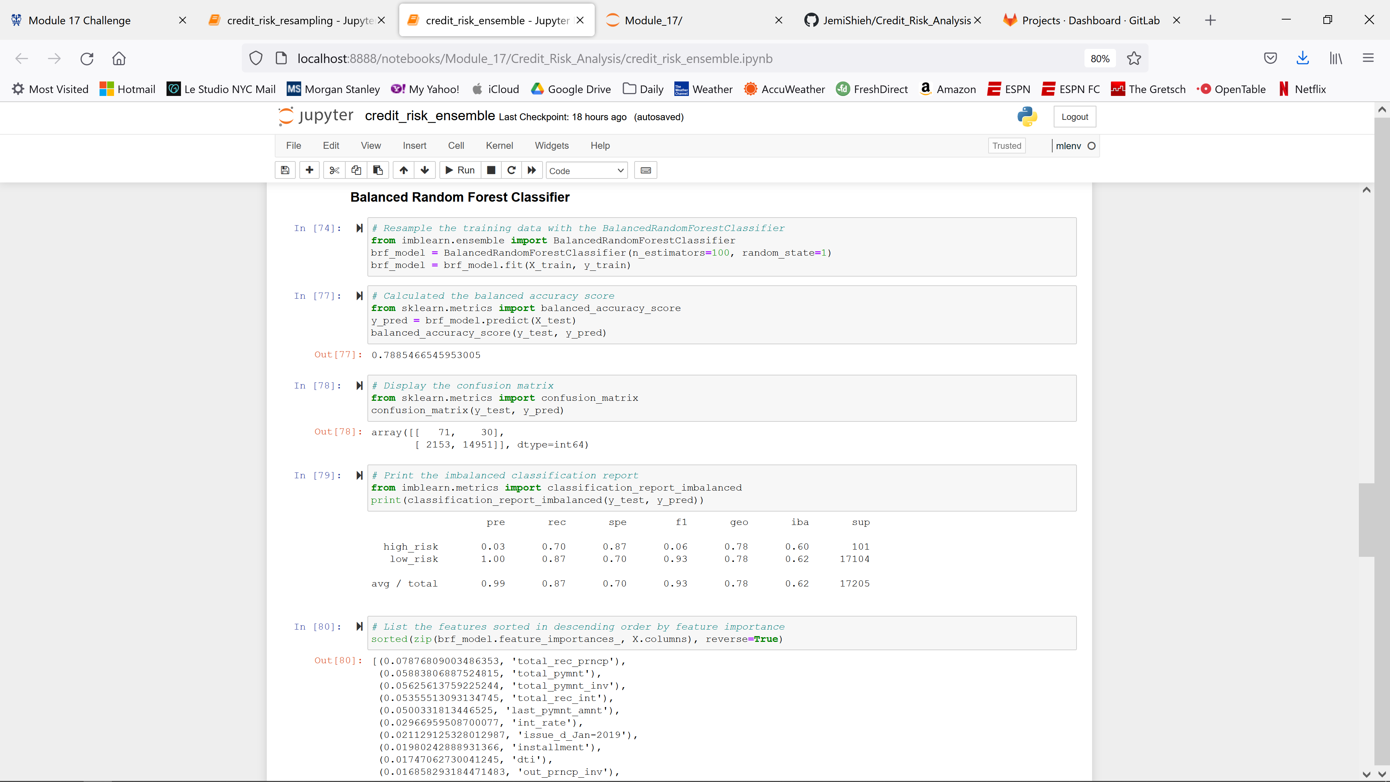Open the Firefox application menu

(1368, 58)
